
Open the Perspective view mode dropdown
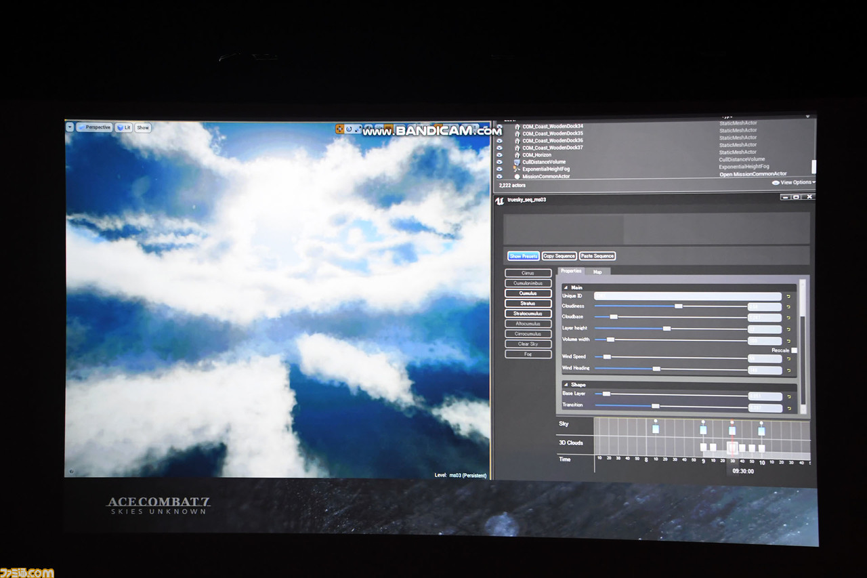click(x=94, y=127)
